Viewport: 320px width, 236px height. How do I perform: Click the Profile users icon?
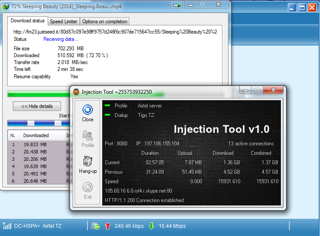click(x=88, y=135)
